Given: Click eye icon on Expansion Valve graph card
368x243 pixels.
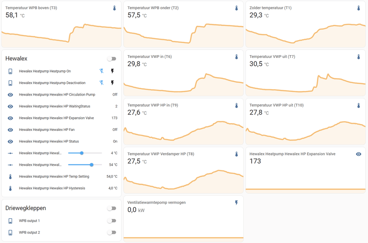Looking at the screenshot, I should (x=358, y=154).
